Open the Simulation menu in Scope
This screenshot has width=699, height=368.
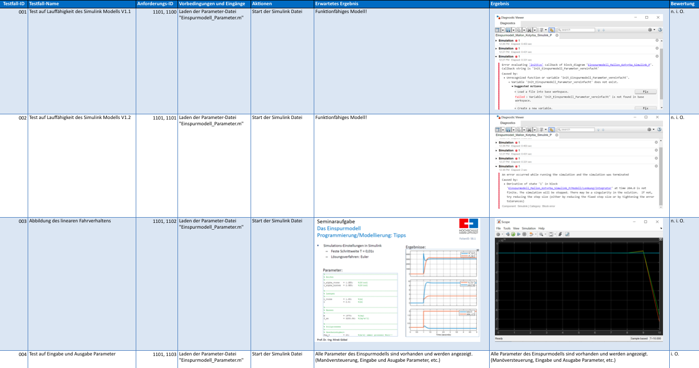[x=528, y=228]
